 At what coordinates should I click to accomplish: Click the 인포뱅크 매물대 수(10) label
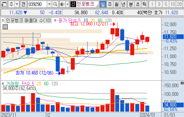(28, 20)
